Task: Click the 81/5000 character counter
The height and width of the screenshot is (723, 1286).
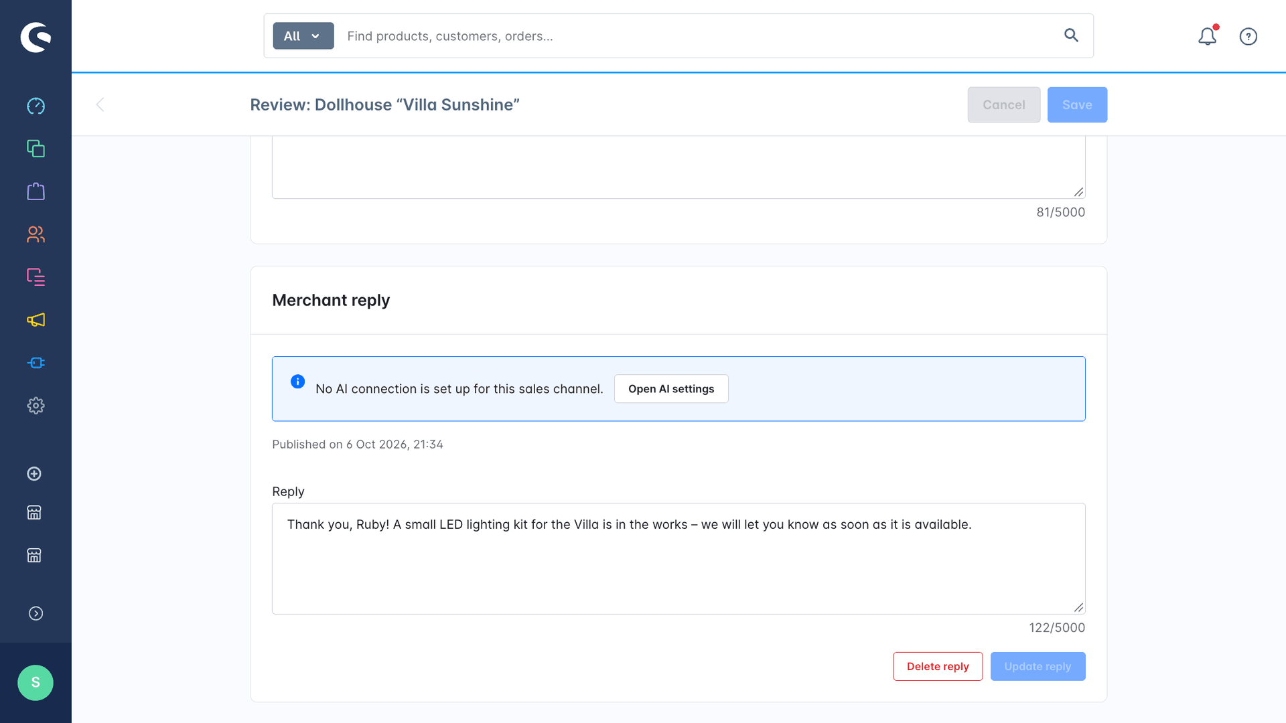Action: (x=1061, y=212)
